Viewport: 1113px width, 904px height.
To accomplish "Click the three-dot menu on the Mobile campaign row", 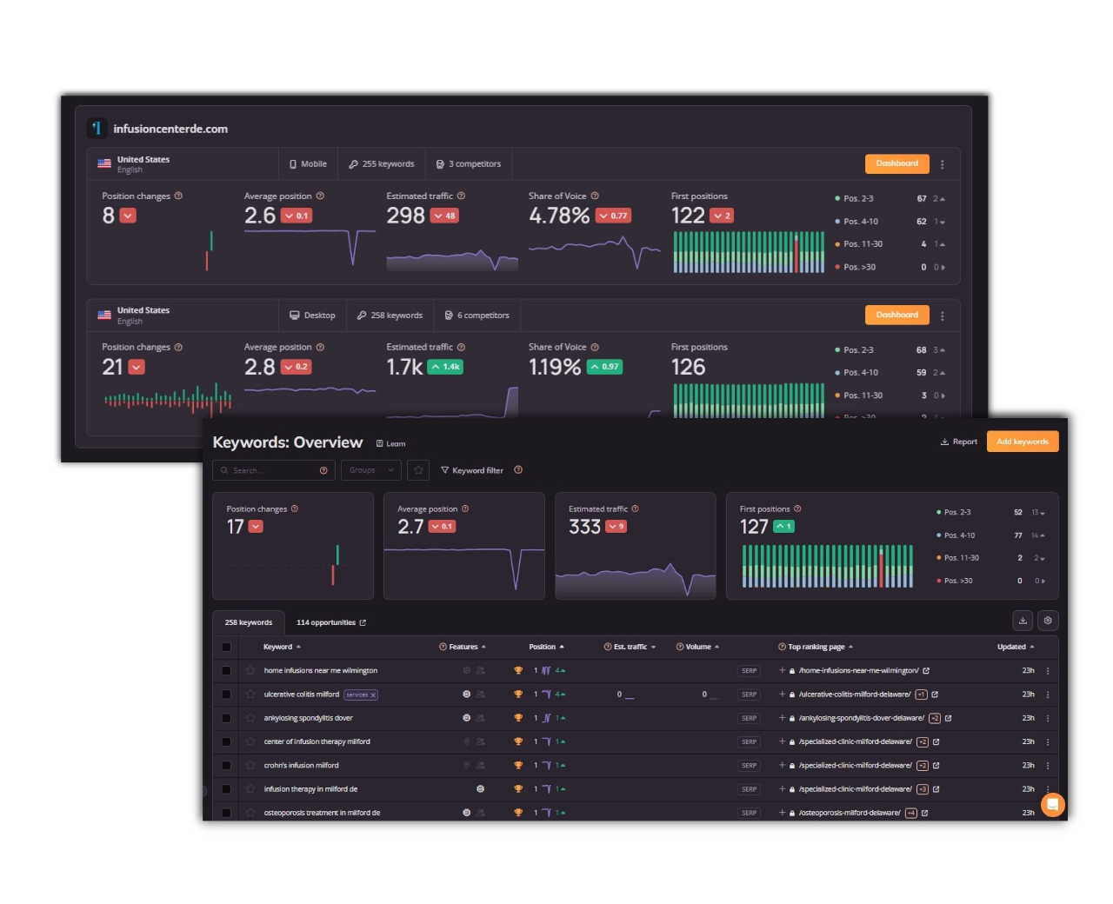I will point(943,163).
